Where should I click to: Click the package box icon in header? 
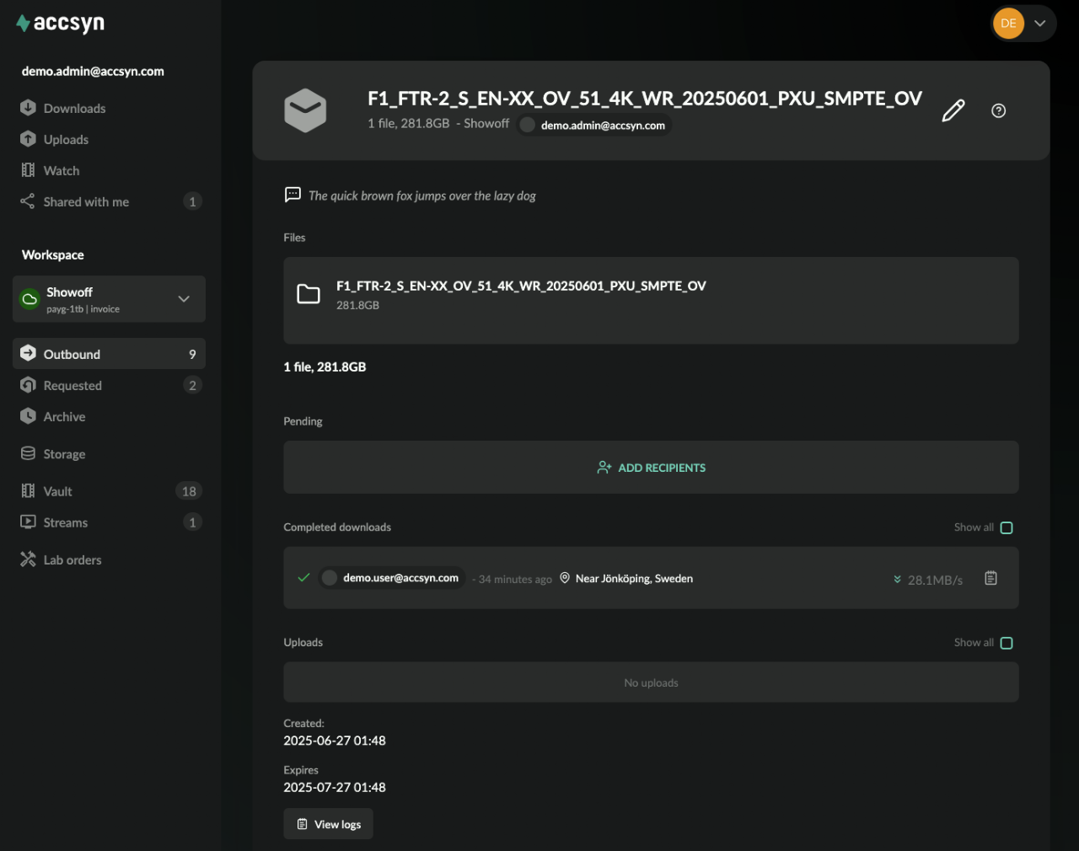(305, 110)
